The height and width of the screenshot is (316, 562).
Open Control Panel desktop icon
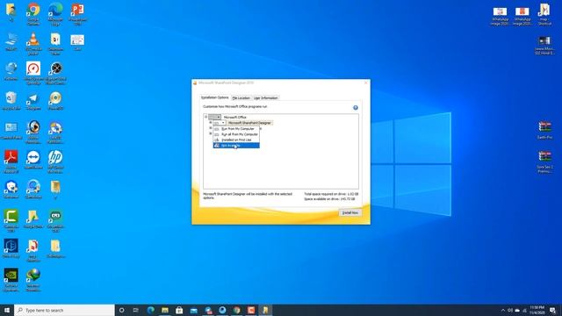(11, 131)
